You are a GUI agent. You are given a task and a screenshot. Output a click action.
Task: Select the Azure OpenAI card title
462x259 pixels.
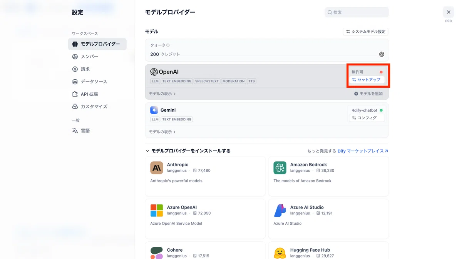coord(182,207)
